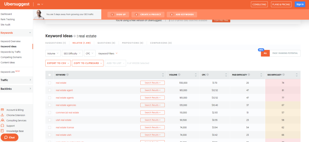The width and height of the screenshot is (309, 142).
Task: Expand the Traffic sidebar section
Action: [x=16, y=80]
